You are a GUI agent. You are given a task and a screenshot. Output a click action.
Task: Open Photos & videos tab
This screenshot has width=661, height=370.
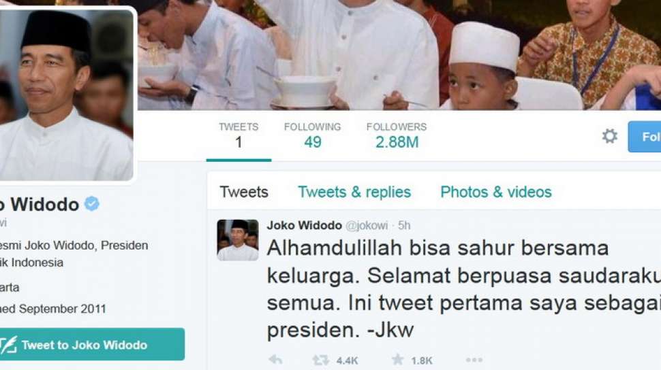point(496,192)
